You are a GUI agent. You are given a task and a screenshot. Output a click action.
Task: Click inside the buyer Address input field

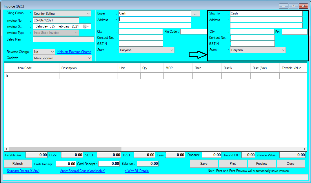[x=154, y=20]
